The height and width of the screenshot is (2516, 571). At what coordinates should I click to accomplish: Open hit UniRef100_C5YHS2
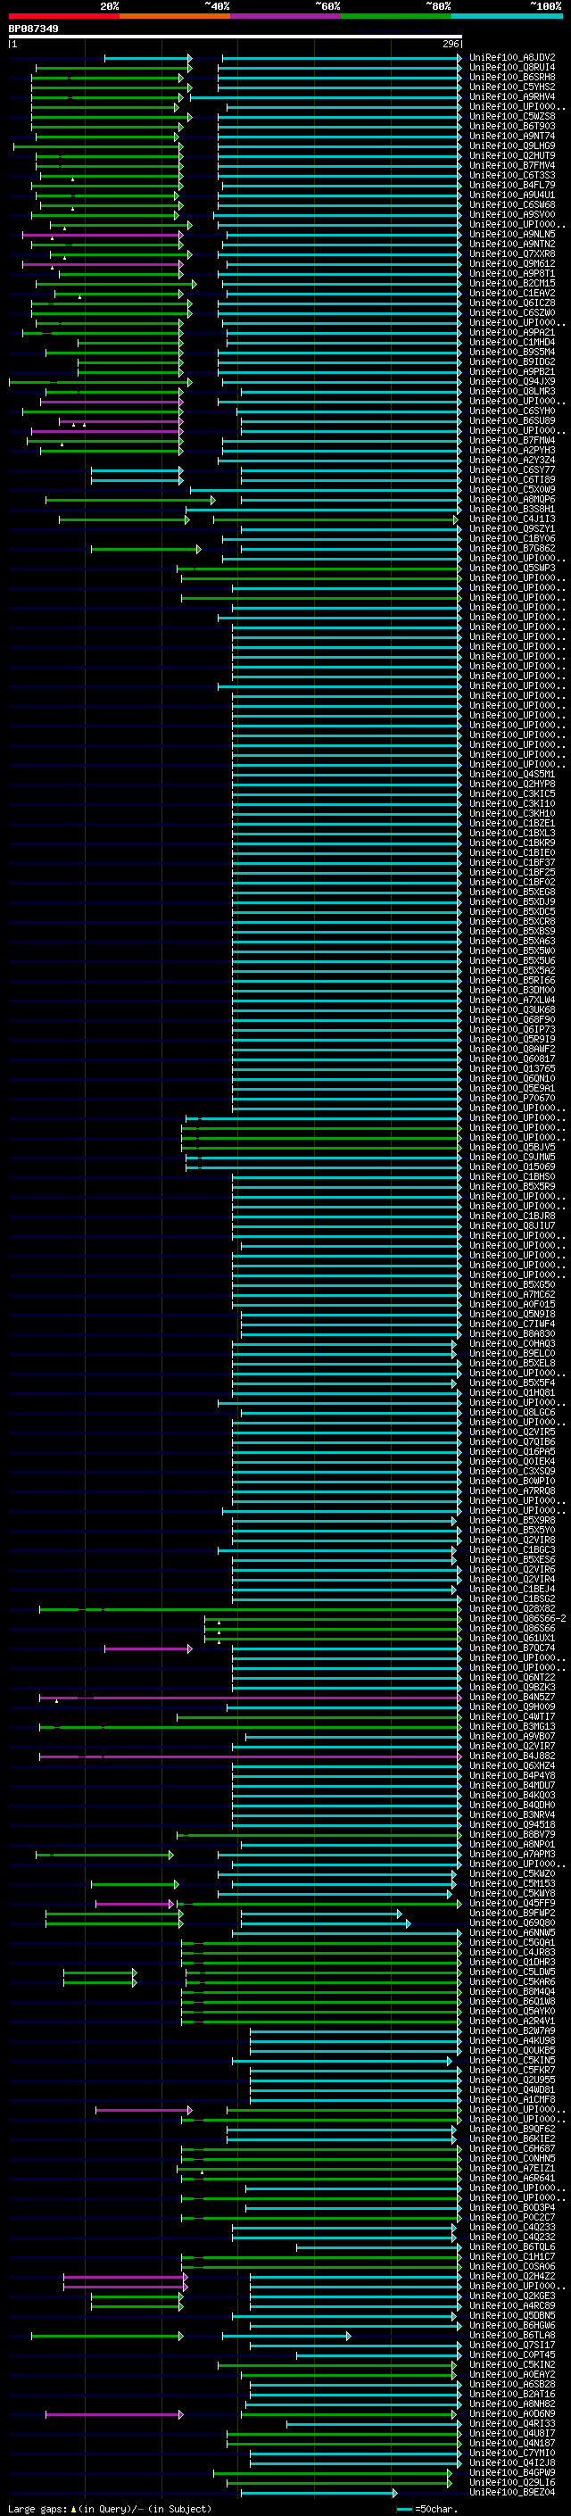[x=512, y=87]
